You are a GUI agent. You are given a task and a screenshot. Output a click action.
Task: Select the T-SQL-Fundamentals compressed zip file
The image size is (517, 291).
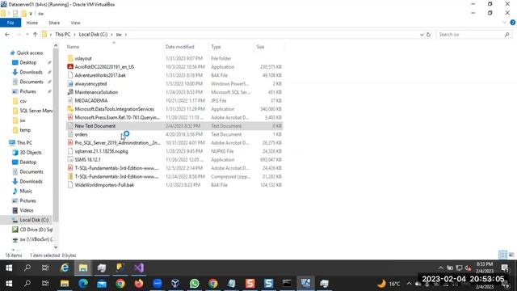(116, 176)
